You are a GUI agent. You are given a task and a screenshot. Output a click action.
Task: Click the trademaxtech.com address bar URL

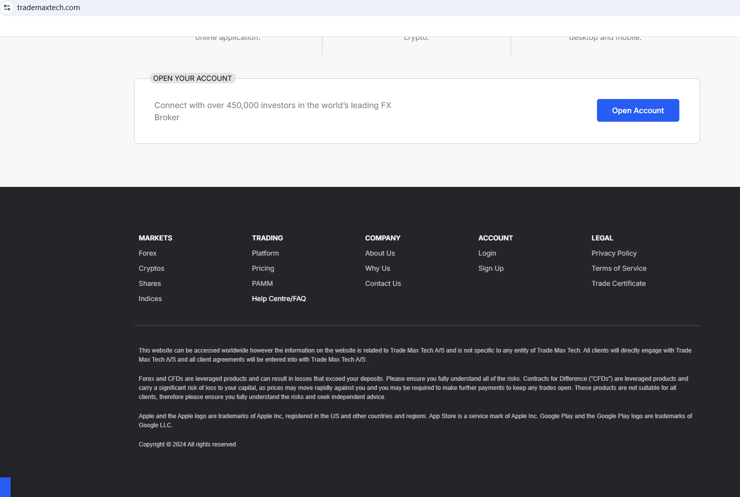(x=49, y=8)
